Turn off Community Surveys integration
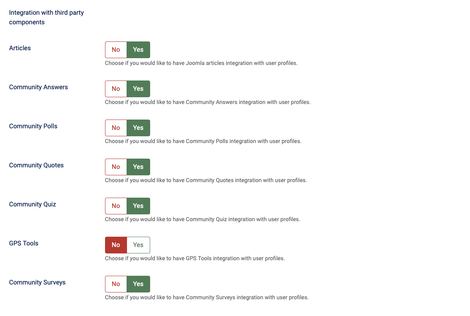Viewport: 470px width, 316px height. point(116,284)
